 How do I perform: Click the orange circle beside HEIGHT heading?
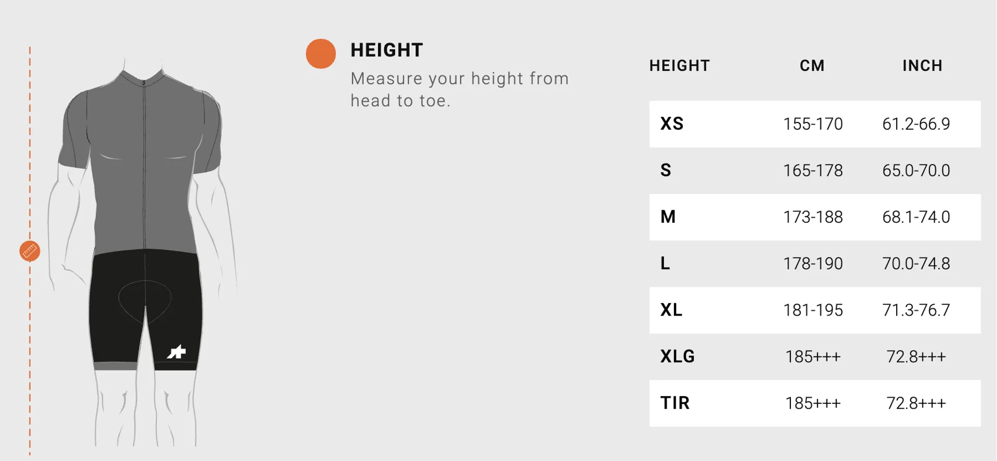(x=320, y=53)
